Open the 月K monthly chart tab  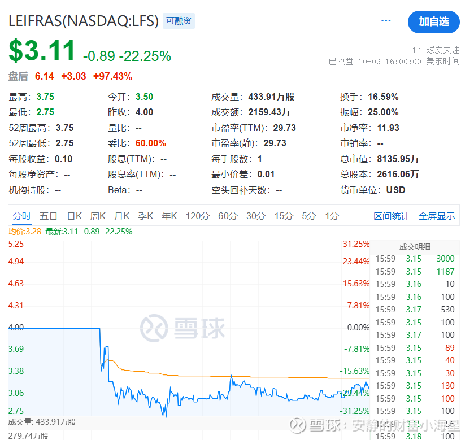pos(121,216)
